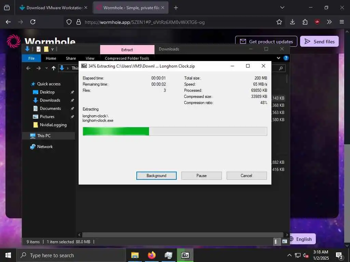Go back in Explorer navigation
The height and width of the screenshot is (262, 350).
click(x=29, y=68)
